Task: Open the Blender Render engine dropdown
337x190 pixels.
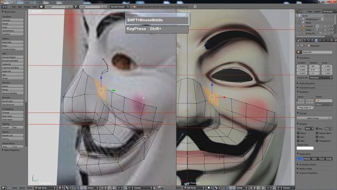Action: pos(120,7)
